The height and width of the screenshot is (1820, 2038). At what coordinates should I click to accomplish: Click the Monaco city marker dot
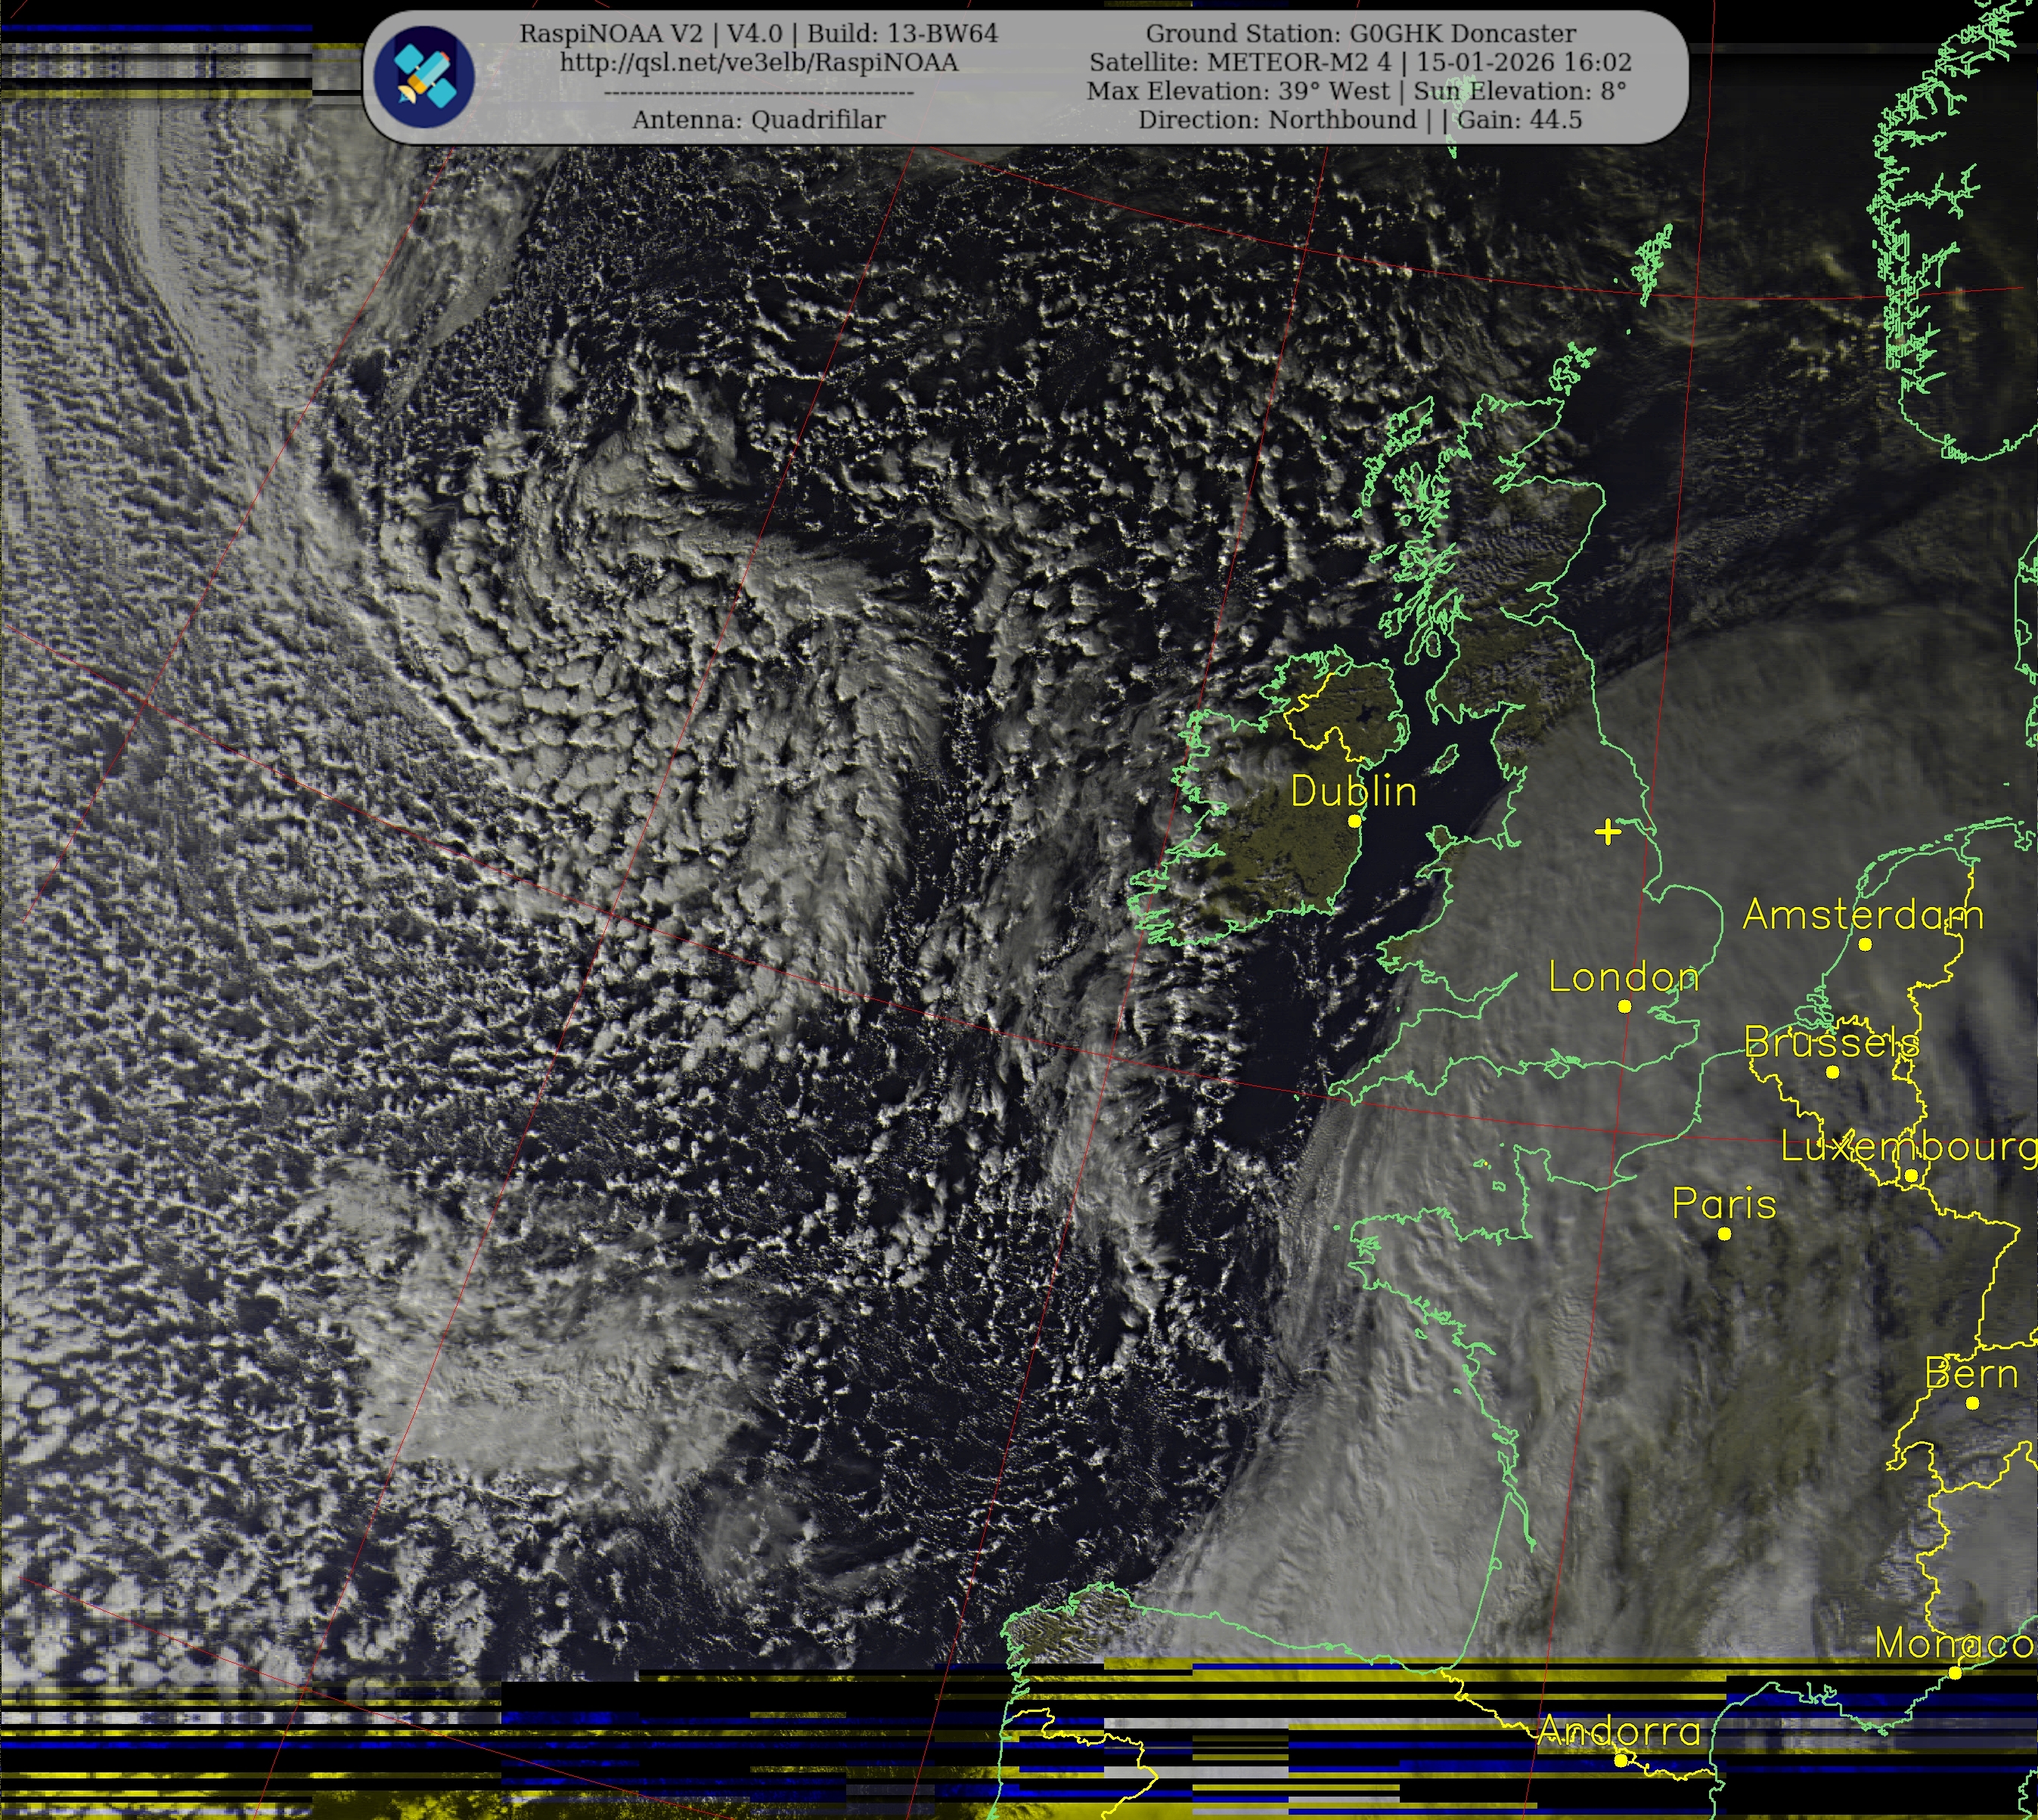pos(1954,1673)
